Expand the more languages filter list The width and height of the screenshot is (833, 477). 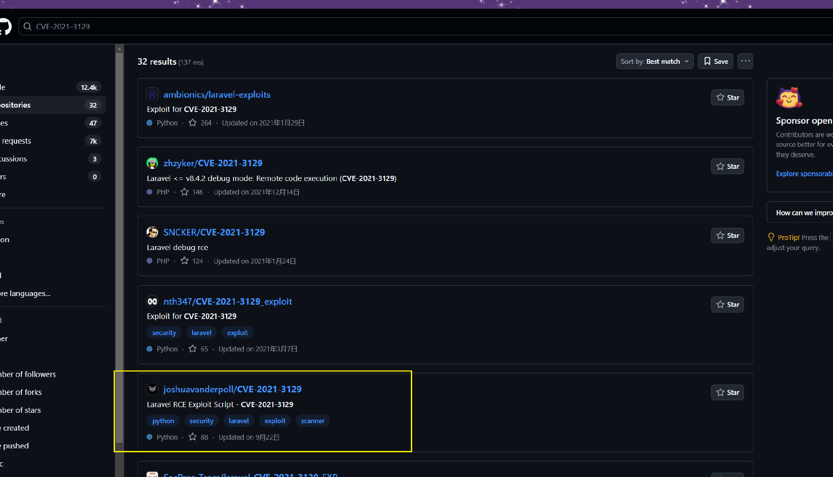point(25,293)
